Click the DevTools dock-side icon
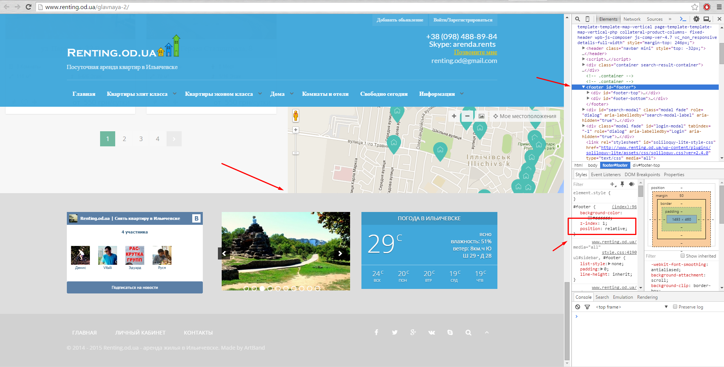The image size is (724, 367). pyautogui.click(x=706, y=19)
